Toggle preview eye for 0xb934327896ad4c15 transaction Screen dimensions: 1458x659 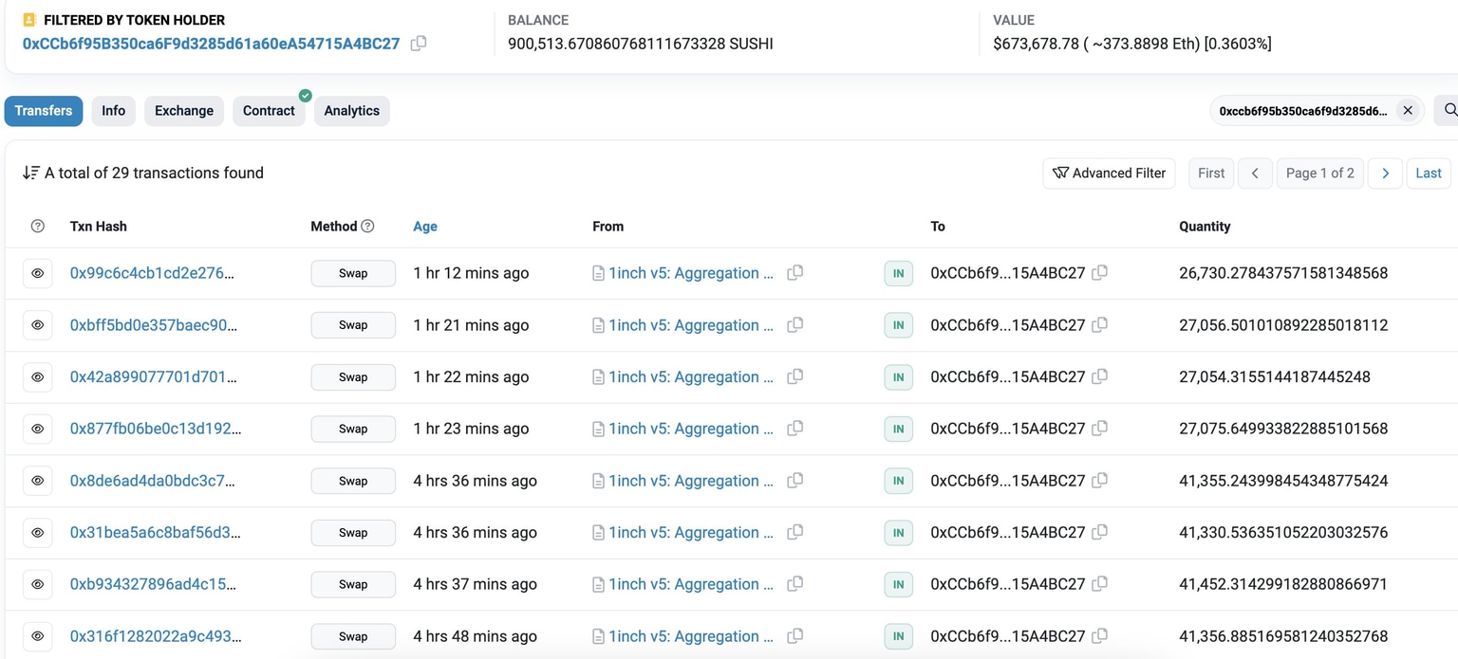(x=38, y=584)
